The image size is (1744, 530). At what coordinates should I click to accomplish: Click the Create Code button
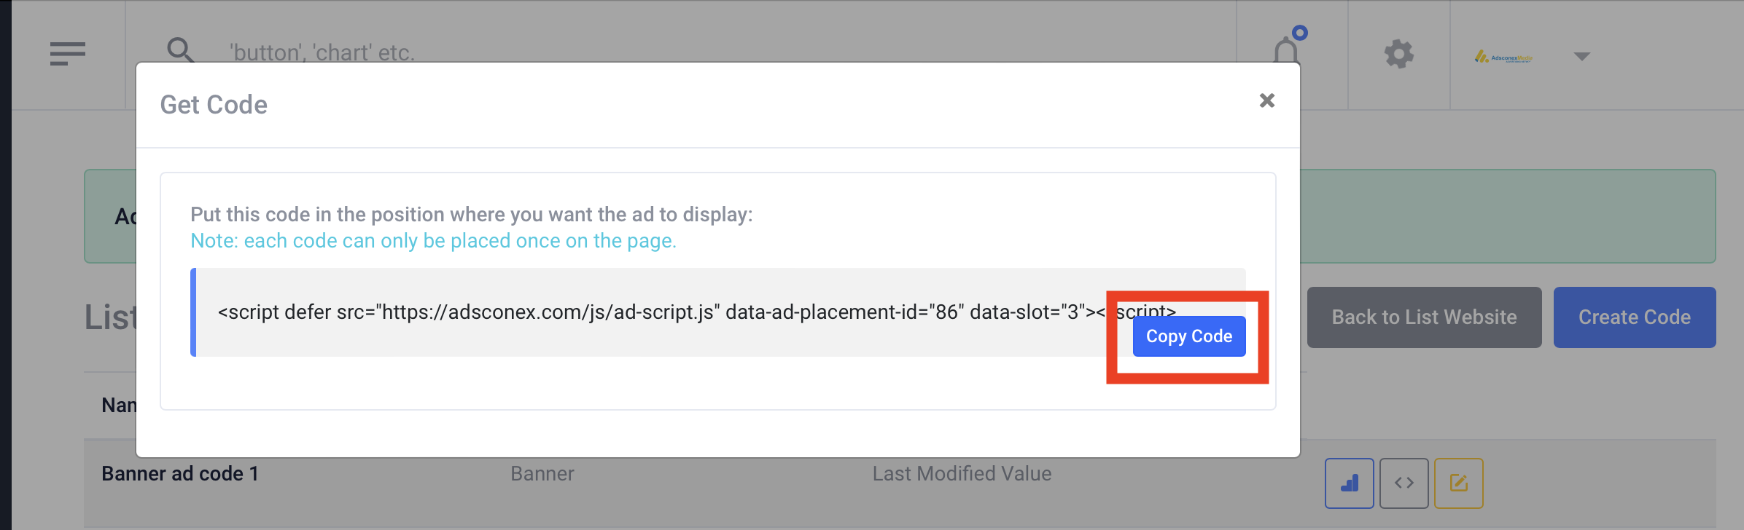[1634, 317]
